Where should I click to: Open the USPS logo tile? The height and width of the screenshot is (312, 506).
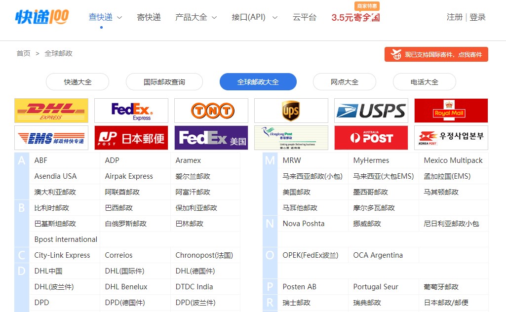coord(371,111)
